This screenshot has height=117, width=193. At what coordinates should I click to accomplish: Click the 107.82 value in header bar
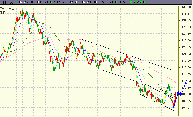pyautogui.click(x=59, y=2)
